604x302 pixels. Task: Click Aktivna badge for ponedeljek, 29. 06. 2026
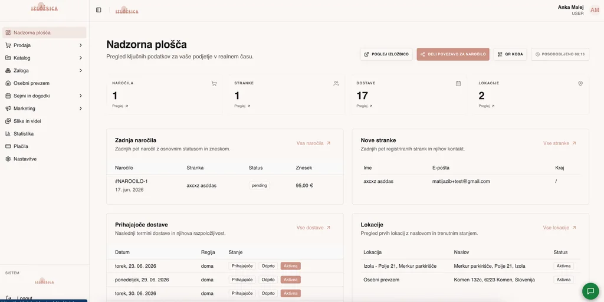[290, 280]
